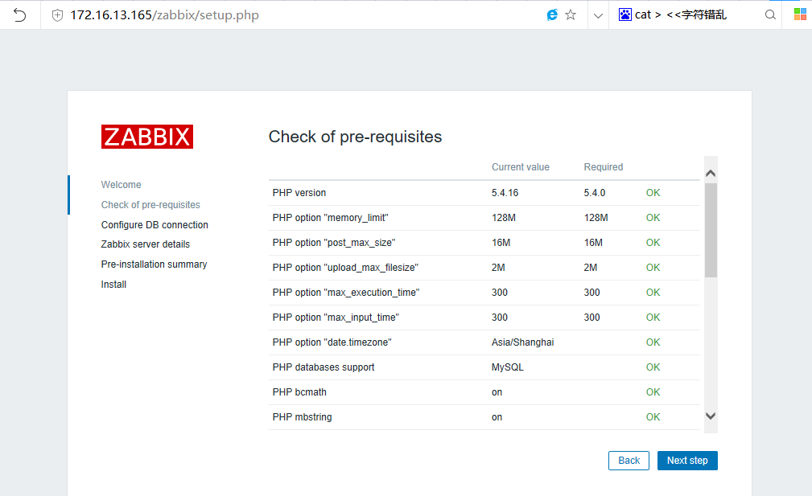Expand the address bar dropdown chevron
This screenshot has width=812, height=496.
(x=598, y=15)
